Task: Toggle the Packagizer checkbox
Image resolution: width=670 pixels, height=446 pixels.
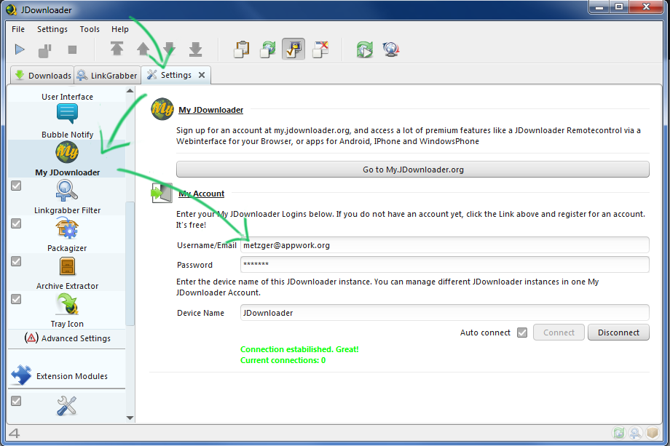Action: click(x=16, y=223)
